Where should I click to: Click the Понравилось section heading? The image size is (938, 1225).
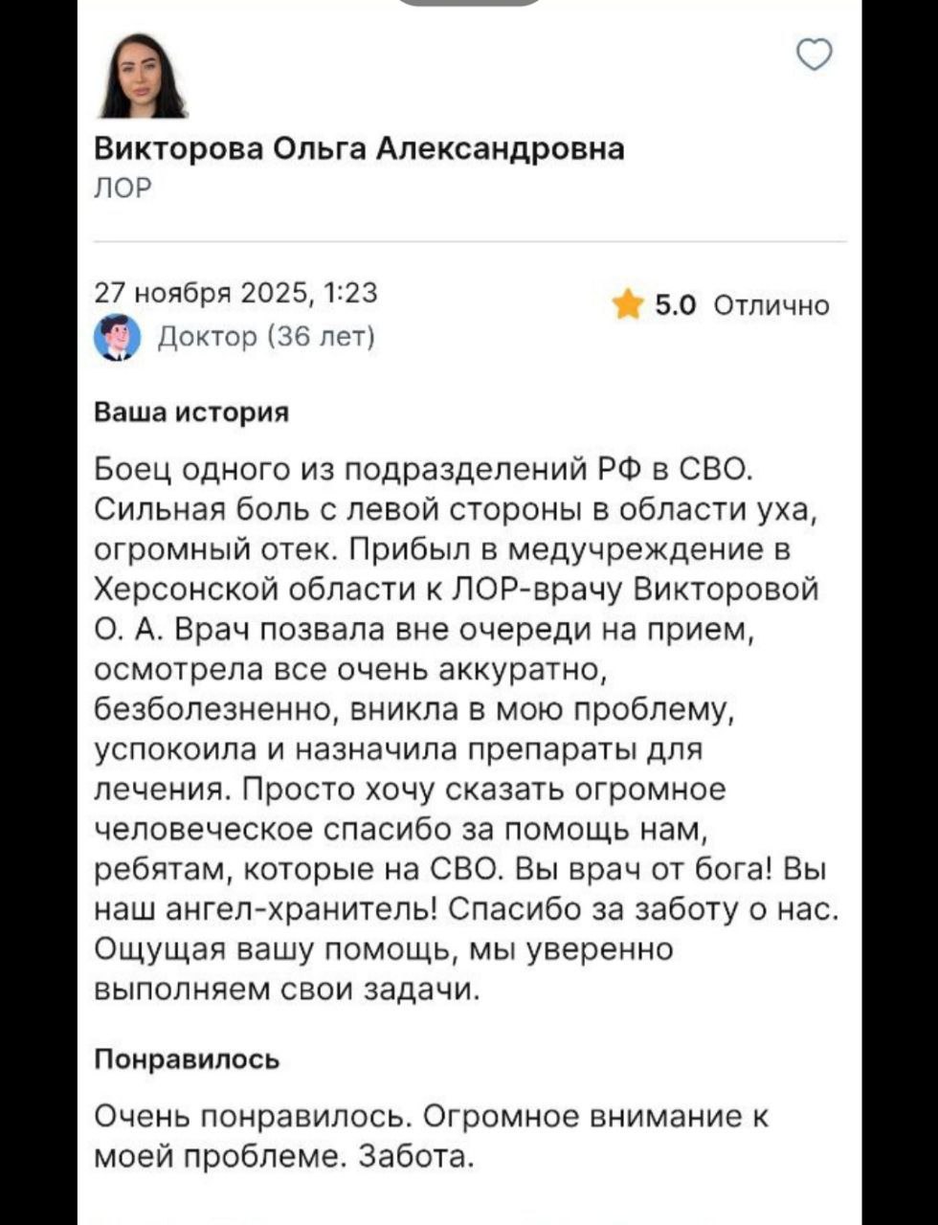click(x=188, y=1059)
